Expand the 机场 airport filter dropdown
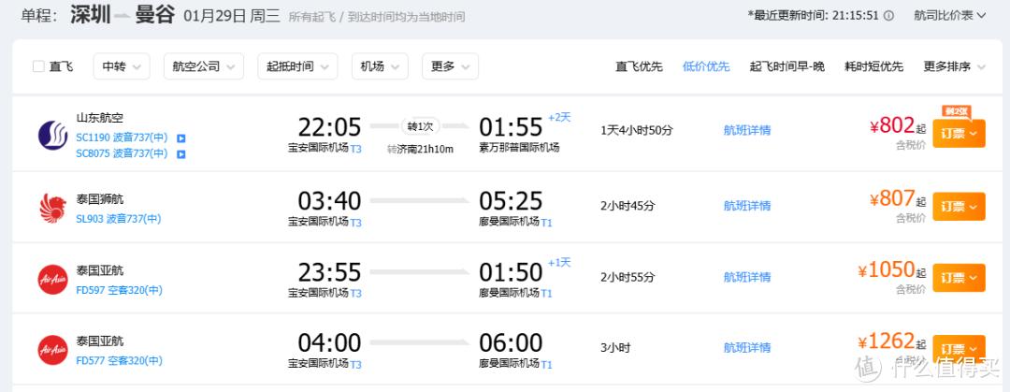Screen dimensions: 1010x392 380,66
